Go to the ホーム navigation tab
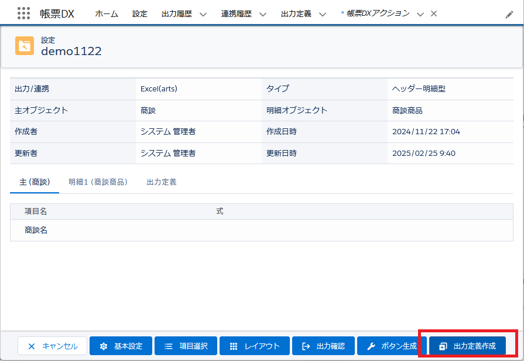Viewport: 524px width, 361px height. [106, 13]
